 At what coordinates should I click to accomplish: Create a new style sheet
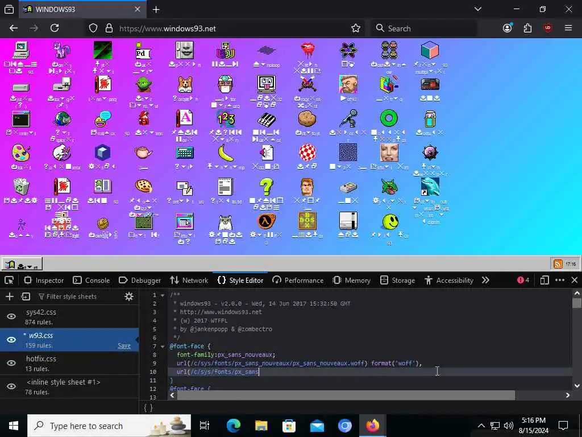click(x=10, y=296)
